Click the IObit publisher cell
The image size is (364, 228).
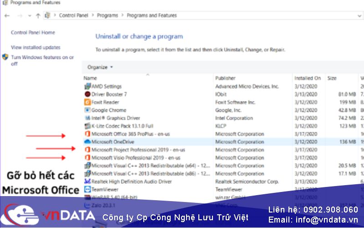(x=221, y=94)
